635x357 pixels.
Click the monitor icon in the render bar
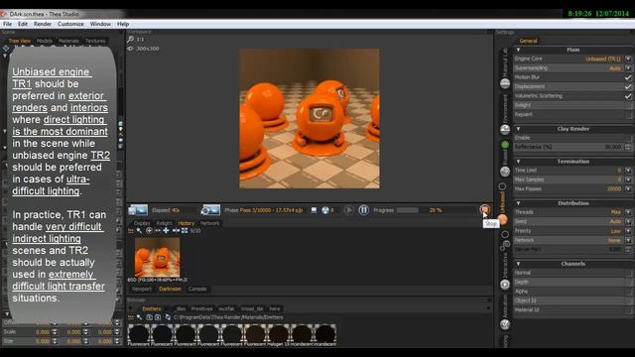click(314, 210)
